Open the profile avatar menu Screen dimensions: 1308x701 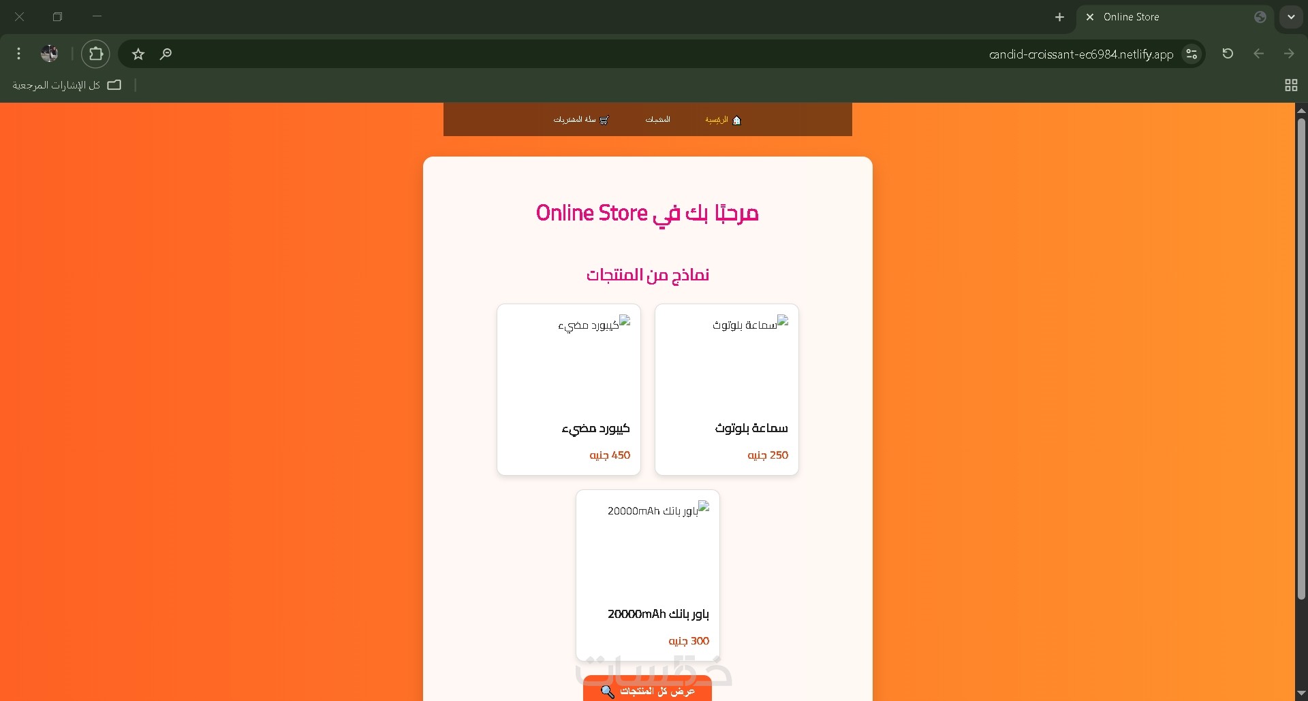pyautogui.click(x=50, y=54)
